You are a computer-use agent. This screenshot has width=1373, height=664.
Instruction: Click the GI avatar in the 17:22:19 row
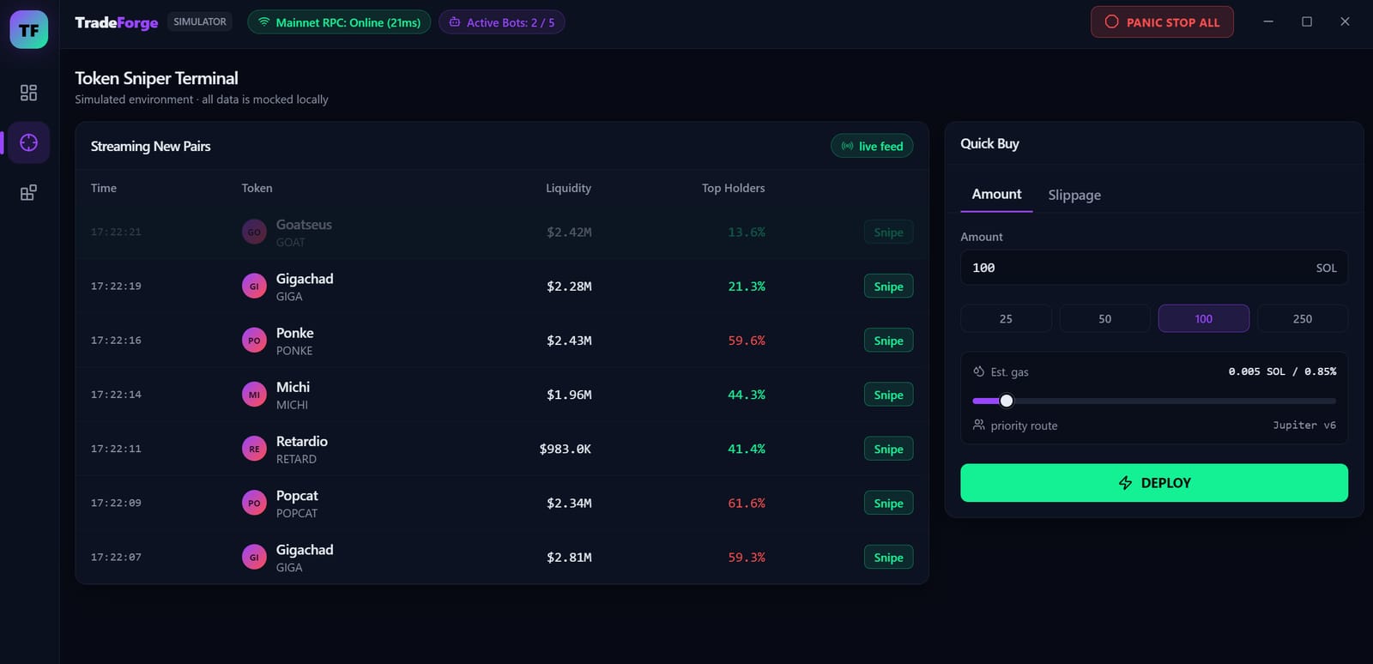254,287
